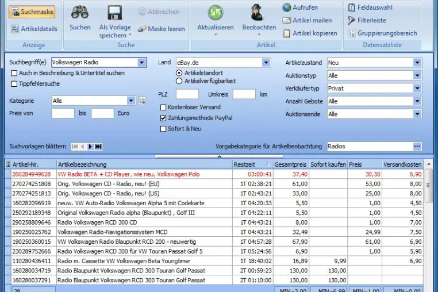Click the table column selector icon
This screenshot has height=292, width=438.
click(x=8, y=164)
